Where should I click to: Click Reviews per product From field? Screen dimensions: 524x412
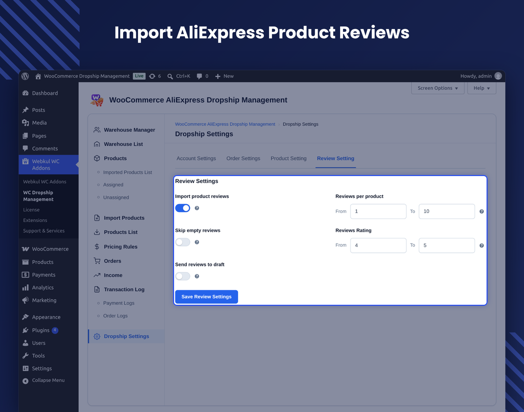[378, 211]
